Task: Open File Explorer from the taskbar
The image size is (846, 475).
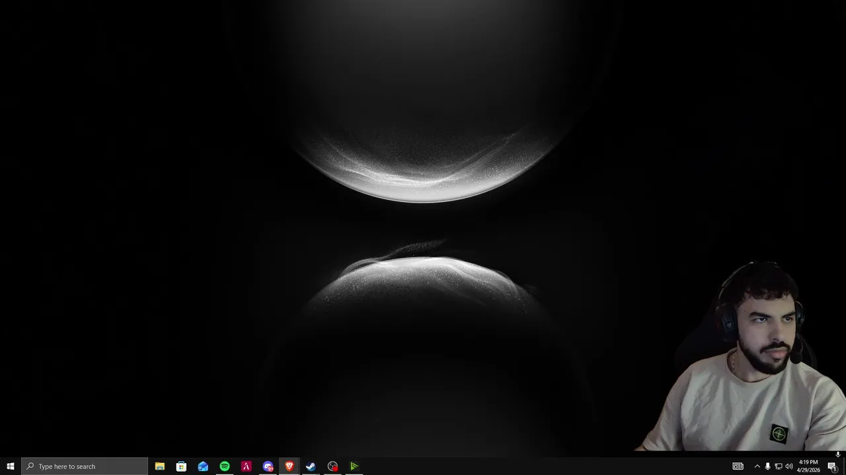Action: 160,466
